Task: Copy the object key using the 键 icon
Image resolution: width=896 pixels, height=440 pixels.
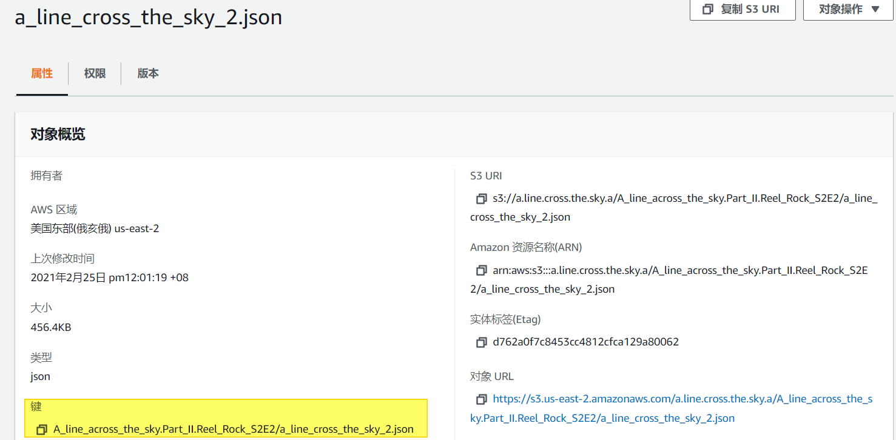Action: (x=42, y=430)
